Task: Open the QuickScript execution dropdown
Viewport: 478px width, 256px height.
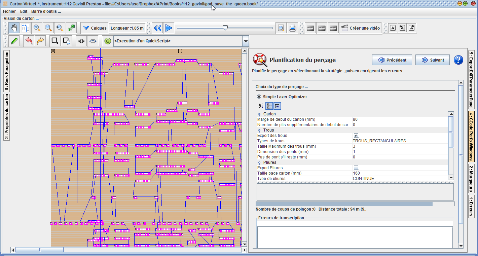Action: (x=246, y=41)
